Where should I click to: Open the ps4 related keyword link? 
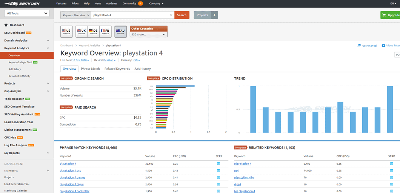click(x=236, y=170)
